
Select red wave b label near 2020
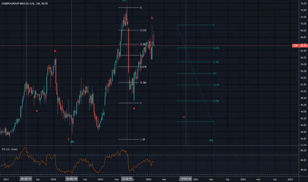pos(152,18)
